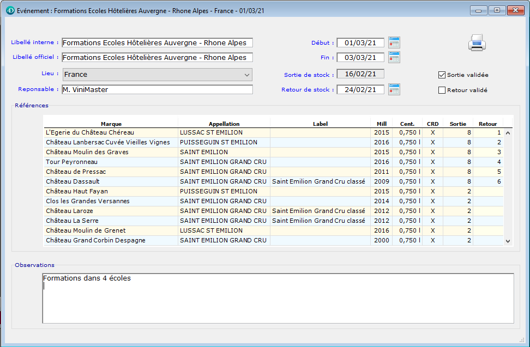Viewport: 530px width, 347px height.
Task: Open calendar picker for Début date
Action: coord(394,42)
